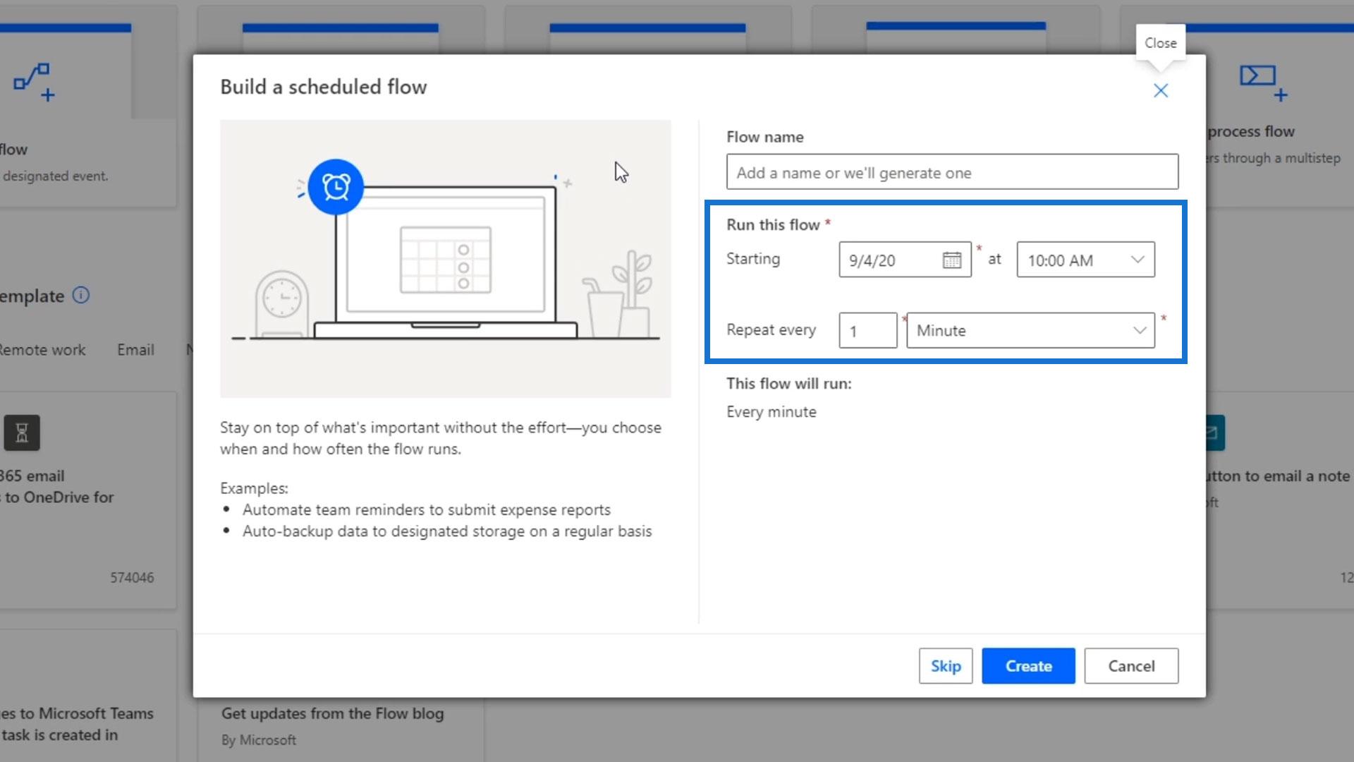Select the Remote work template tab
The image size is (1354, 762).
[x=42, y=350]
